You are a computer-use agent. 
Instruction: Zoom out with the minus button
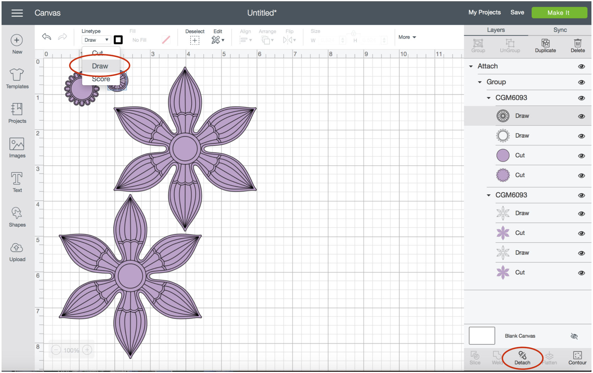pyautogui.click(x=56, y=350)
